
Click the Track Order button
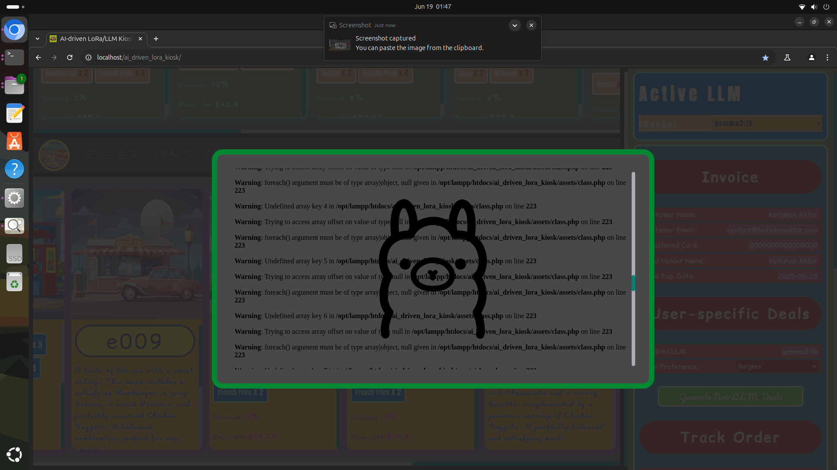[731, 437]
